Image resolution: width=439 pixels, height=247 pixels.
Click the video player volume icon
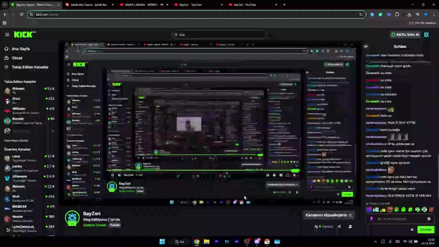point(119,175)
